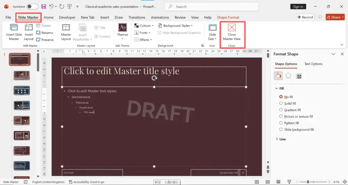Insert Slide Master
Image resolution: width=348 pixels, height=185 pixels.
(14, 32)
